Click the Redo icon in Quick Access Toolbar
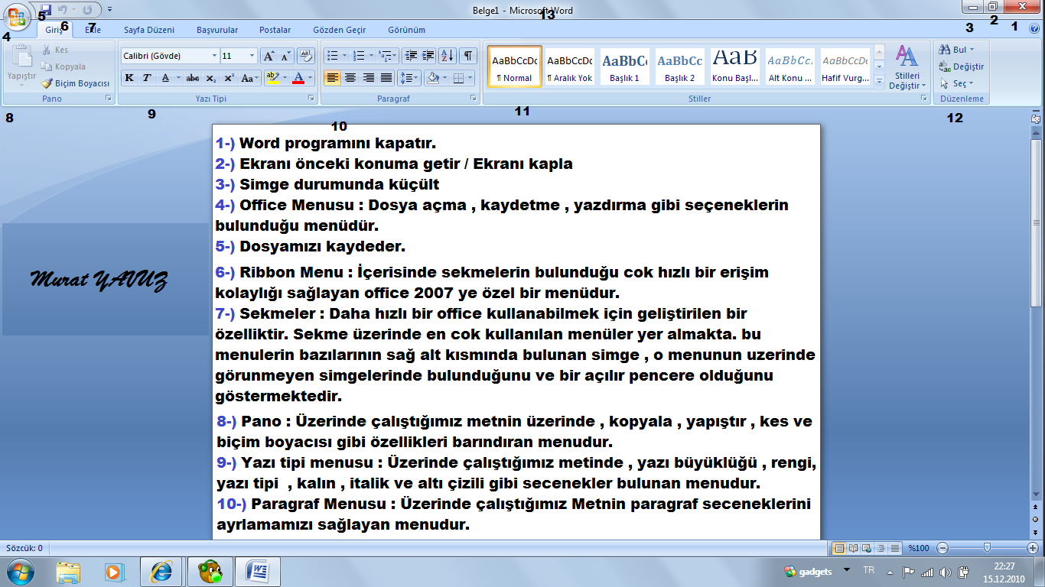1045x587 pixels. (x=88, y=10)
